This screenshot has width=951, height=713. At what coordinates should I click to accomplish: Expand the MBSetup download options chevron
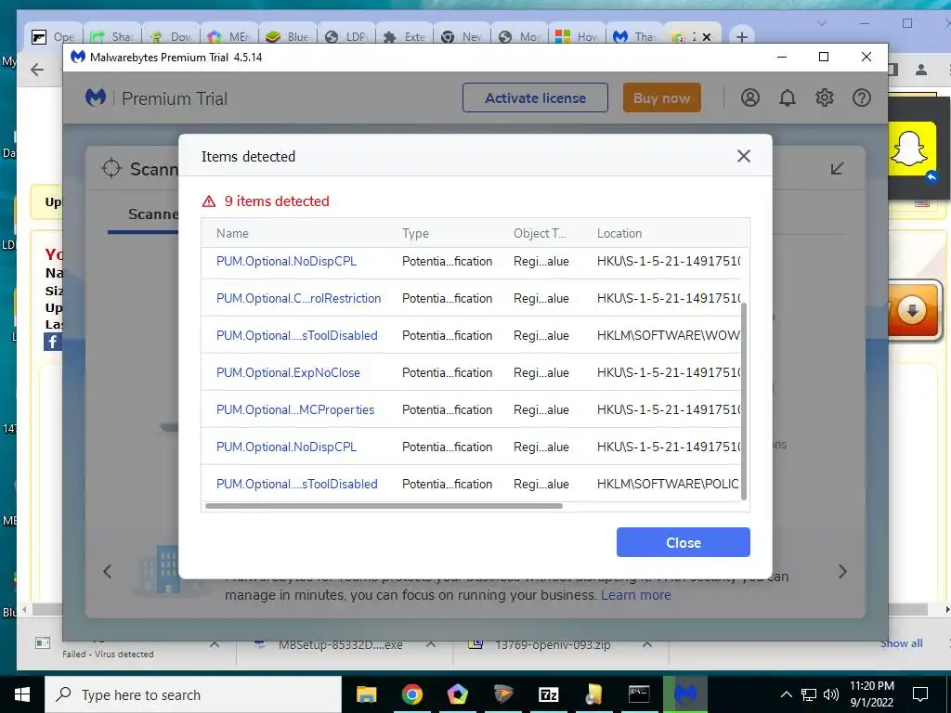click(431, 644)
